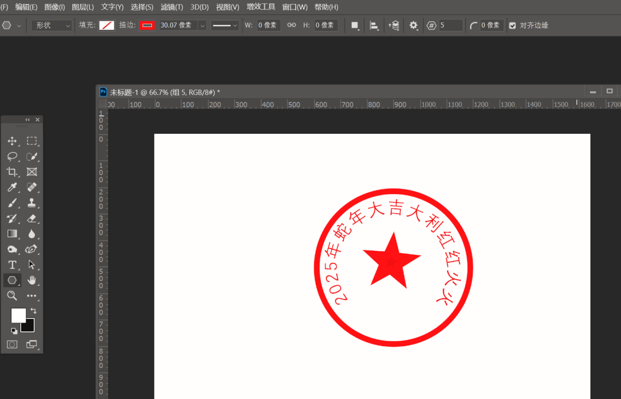Screen dimensions: 621x399
Task: Select the Pen tool
Action: click(x=32, y=249)
